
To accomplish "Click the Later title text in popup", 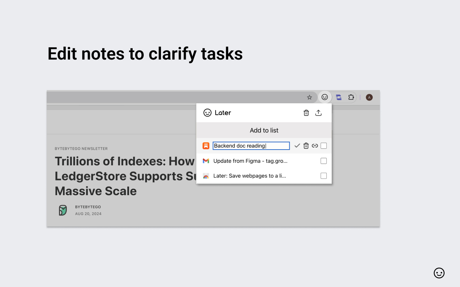I will 223,113.
